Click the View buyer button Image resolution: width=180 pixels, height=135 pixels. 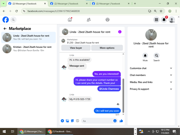[76, 48]
